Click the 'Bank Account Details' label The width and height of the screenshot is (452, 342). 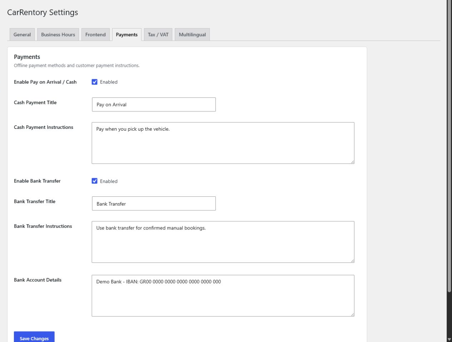[38, 280]
